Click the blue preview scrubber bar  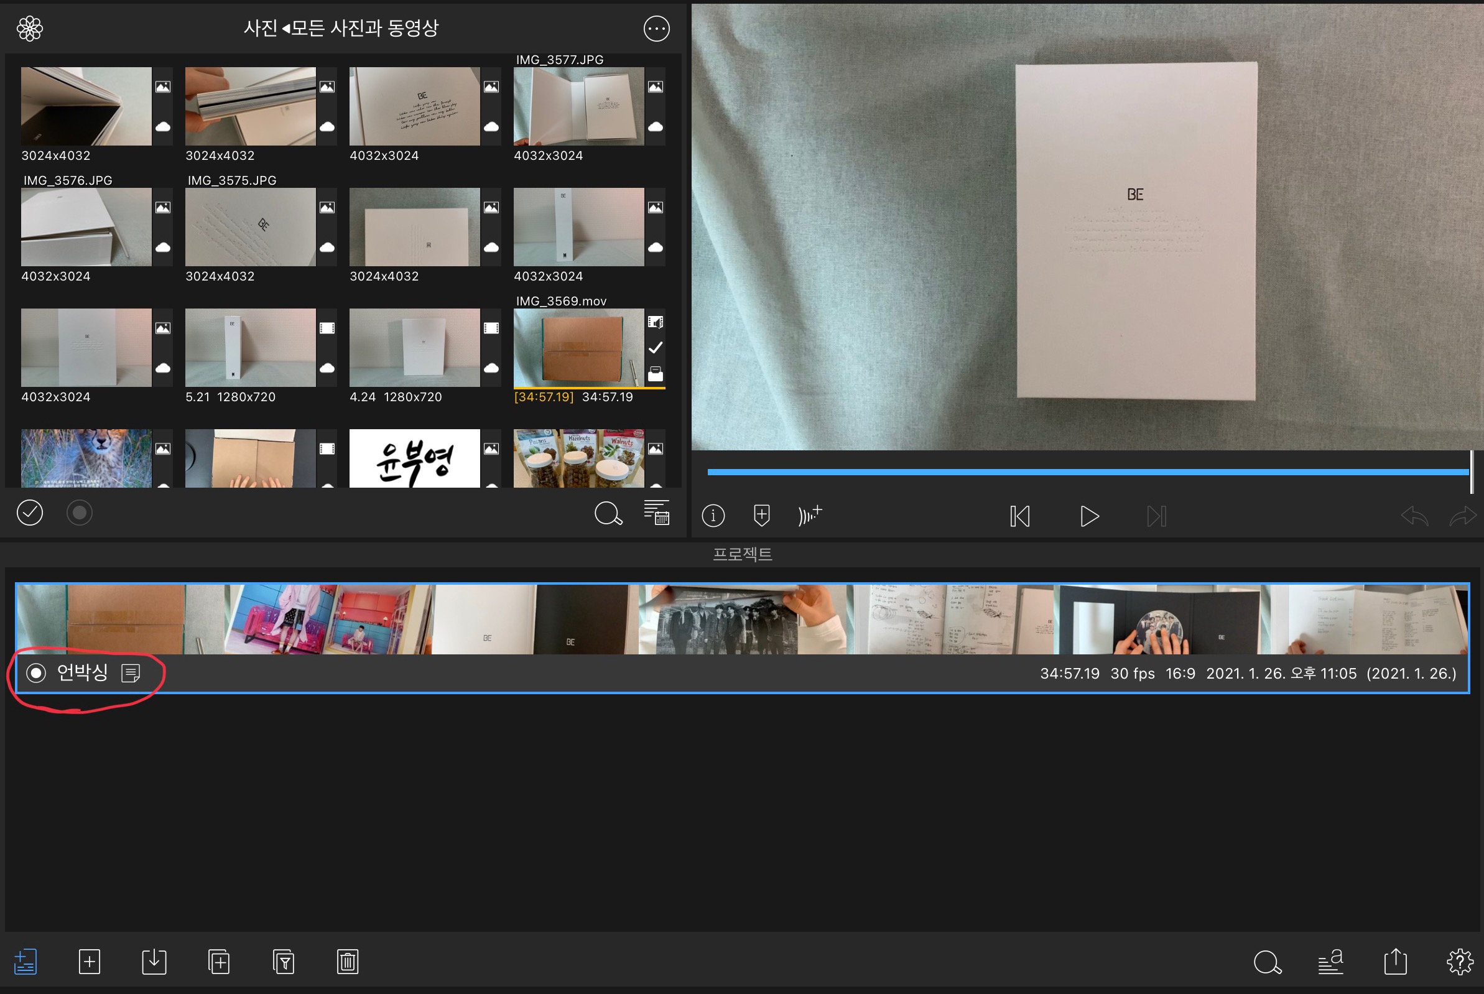1087,471
